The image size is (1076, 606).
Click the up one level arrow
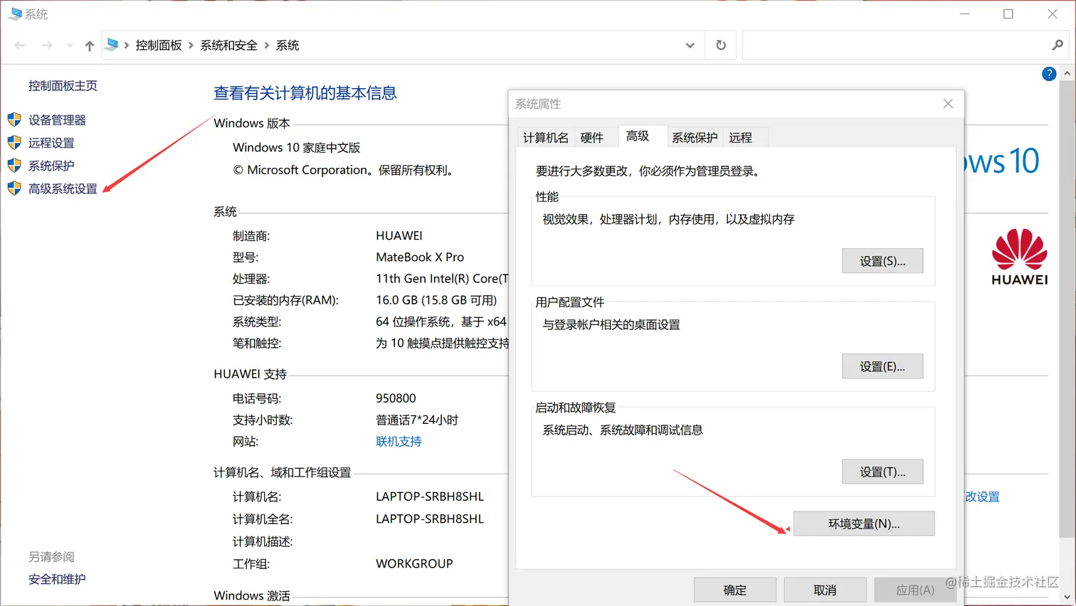(x=90, y=46)
